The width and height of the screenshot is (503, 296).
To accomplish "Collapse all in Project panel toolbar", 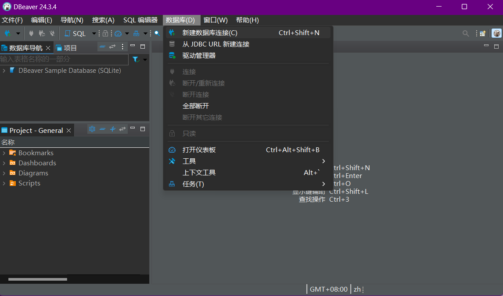I will coord(102,129).
